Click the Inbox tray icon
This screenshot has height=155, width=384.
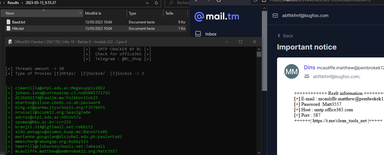pos(198,34)
